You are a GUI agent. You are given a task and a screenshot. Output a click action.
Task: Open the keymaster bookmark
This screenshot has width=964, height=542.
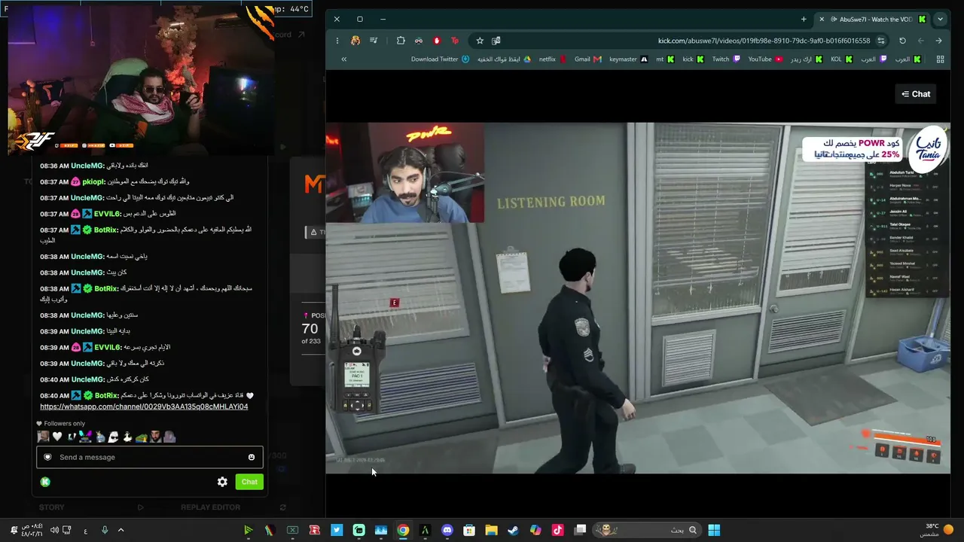(628, 59)
